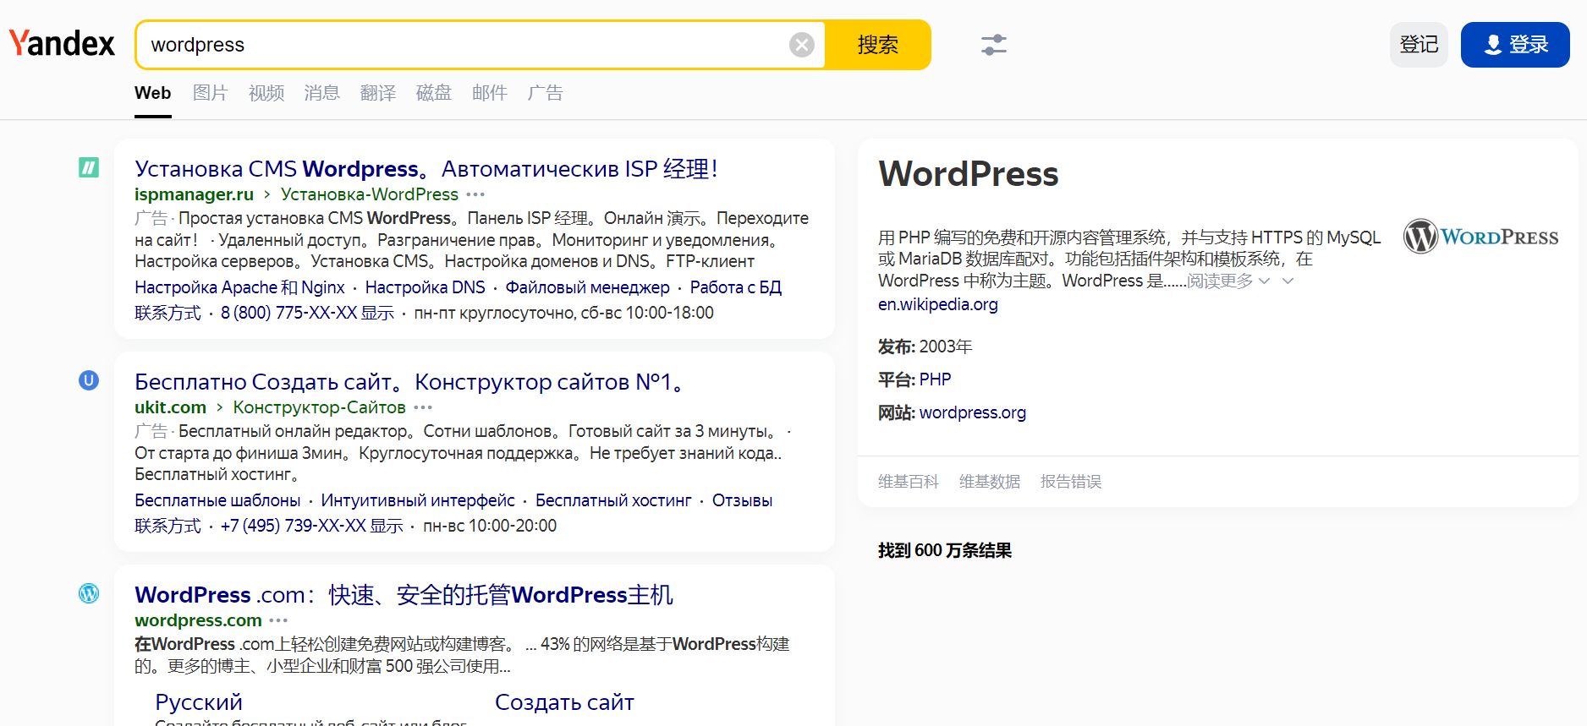
Task: Show the 8 (800) 775-XX-XX phone number
Action: pos(308,313)
